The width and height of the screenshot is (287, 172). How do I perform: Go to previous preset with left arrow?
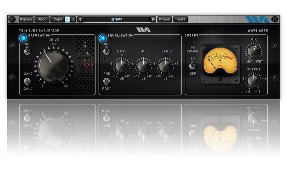80,19
